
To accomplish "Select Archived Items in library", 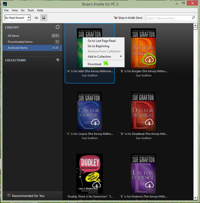I will pos(32,48).
